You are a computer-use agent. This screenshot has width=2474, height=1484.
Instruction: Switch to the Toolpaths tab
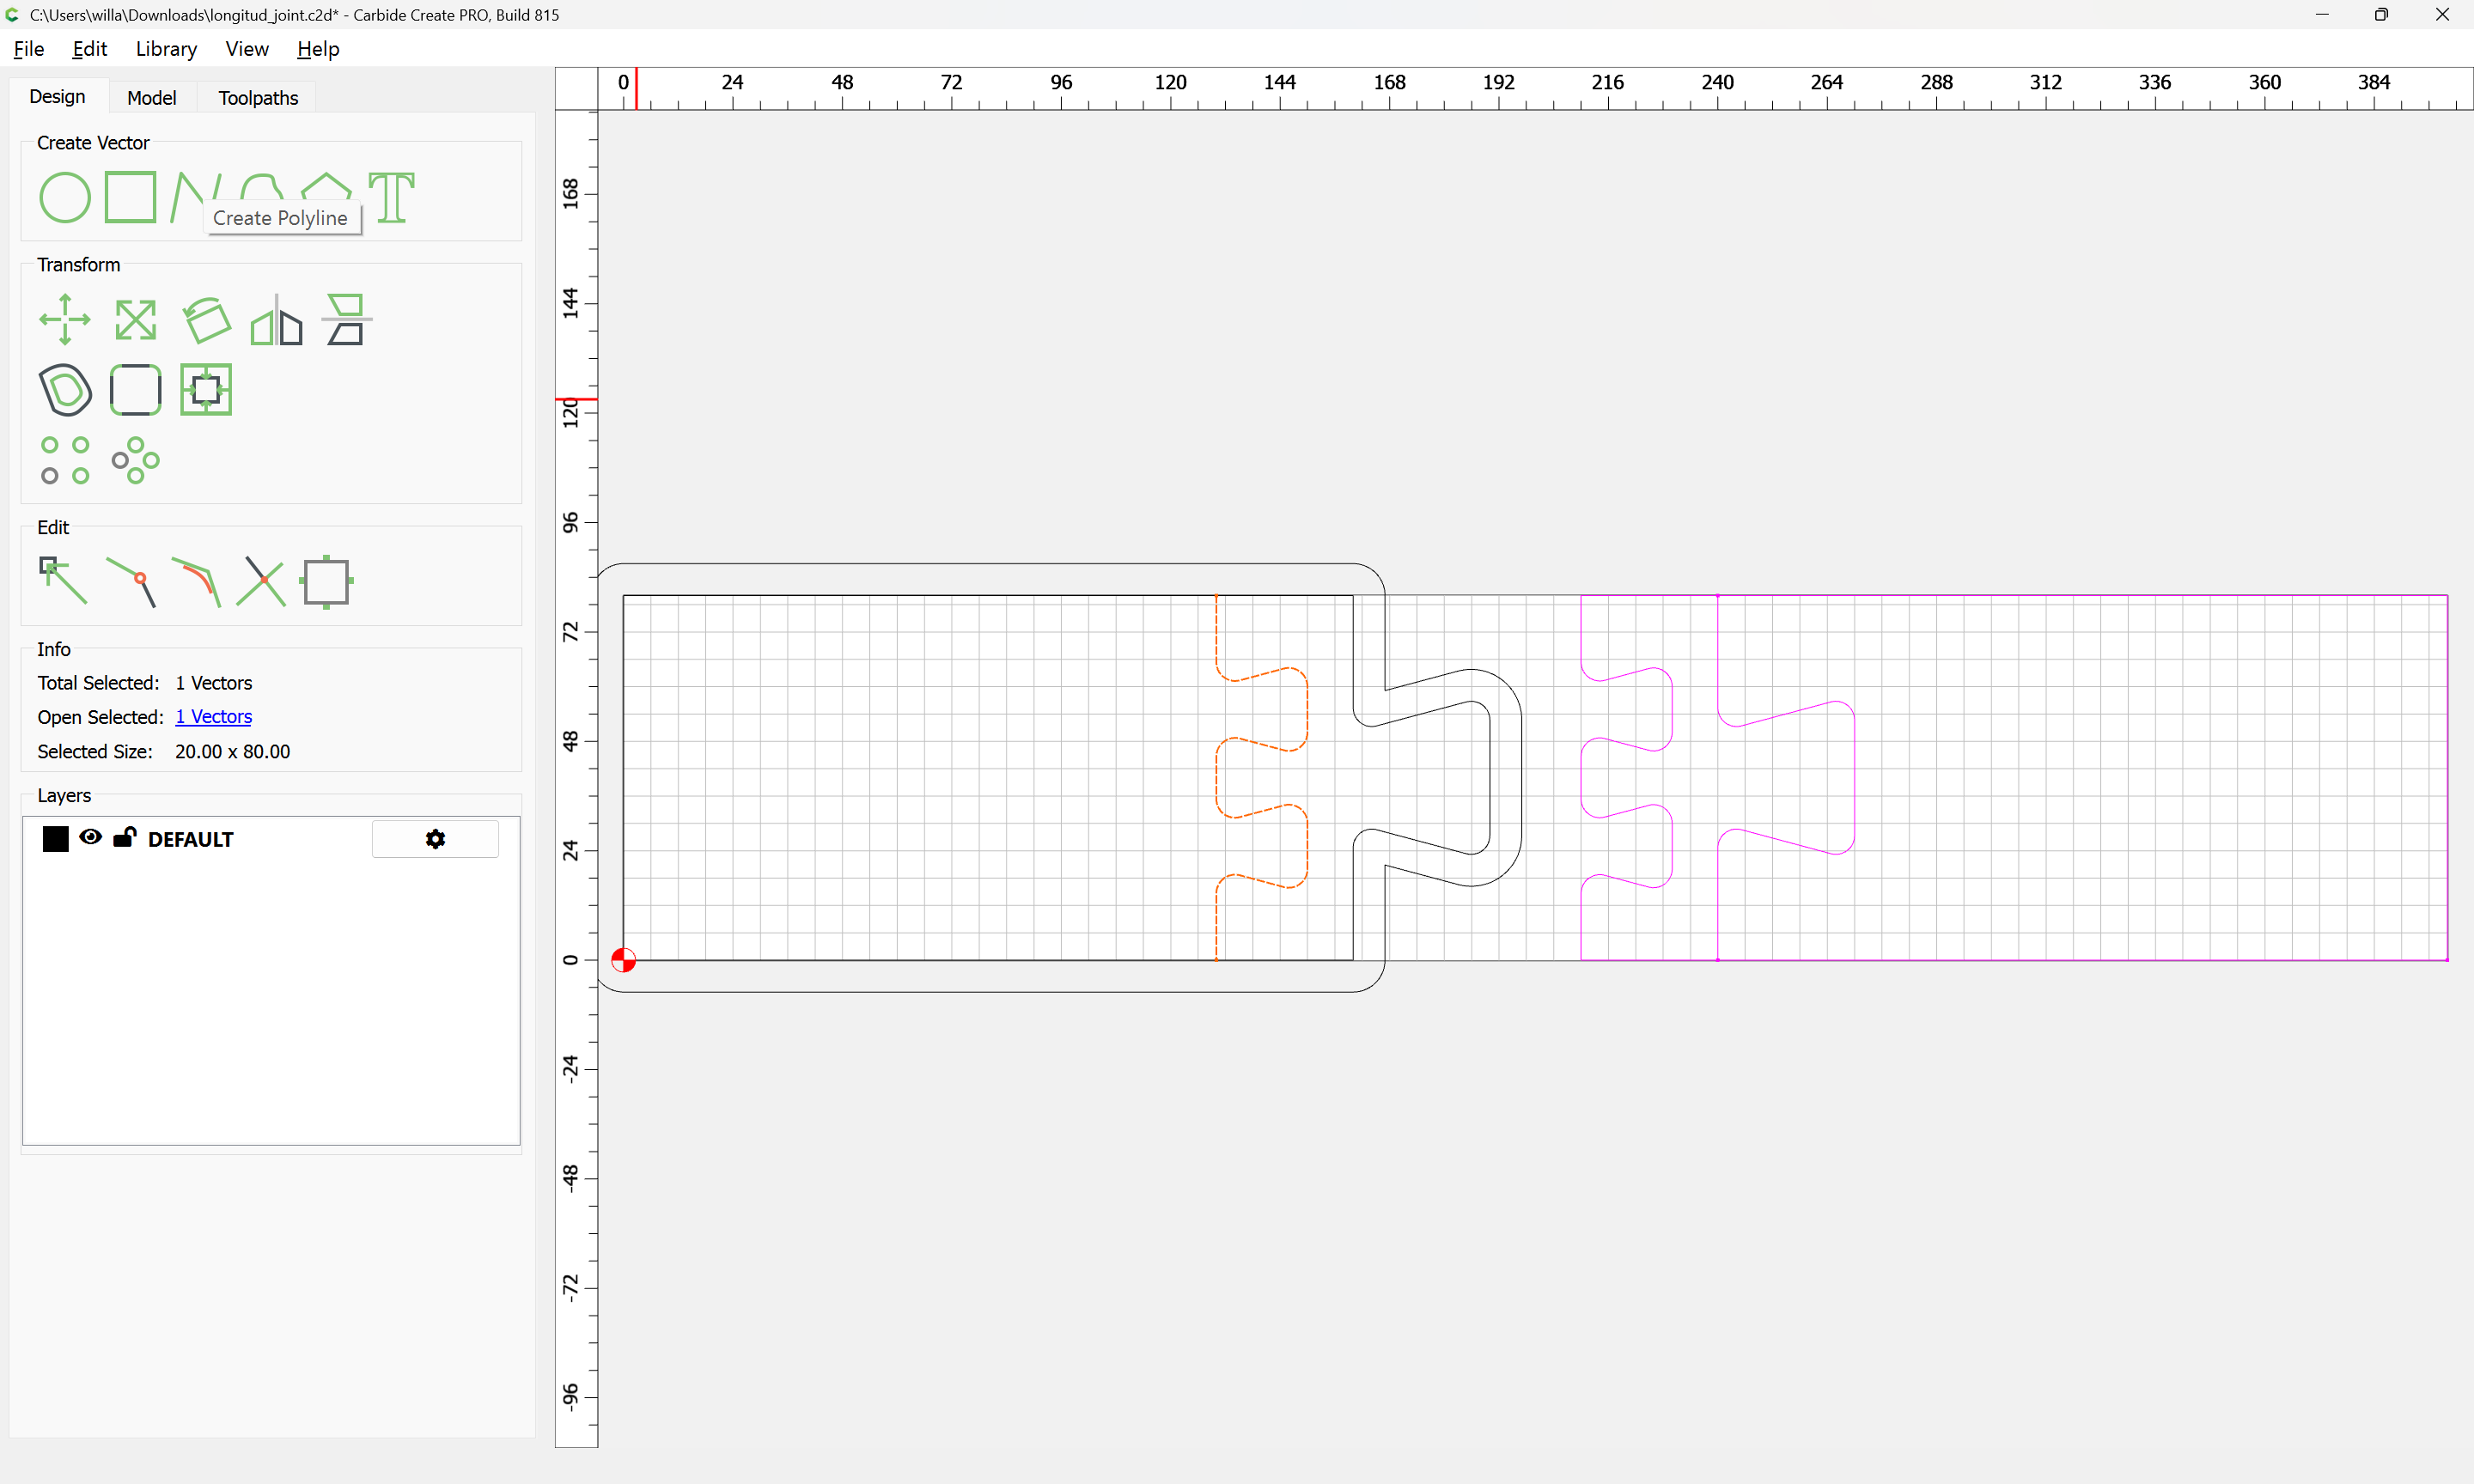[x=258, y=98]
